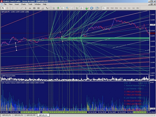Click the '16 Oct 02:42' time label
This screenshot has width=156, height=117.
pyautogui.click(x=92, y=112)
